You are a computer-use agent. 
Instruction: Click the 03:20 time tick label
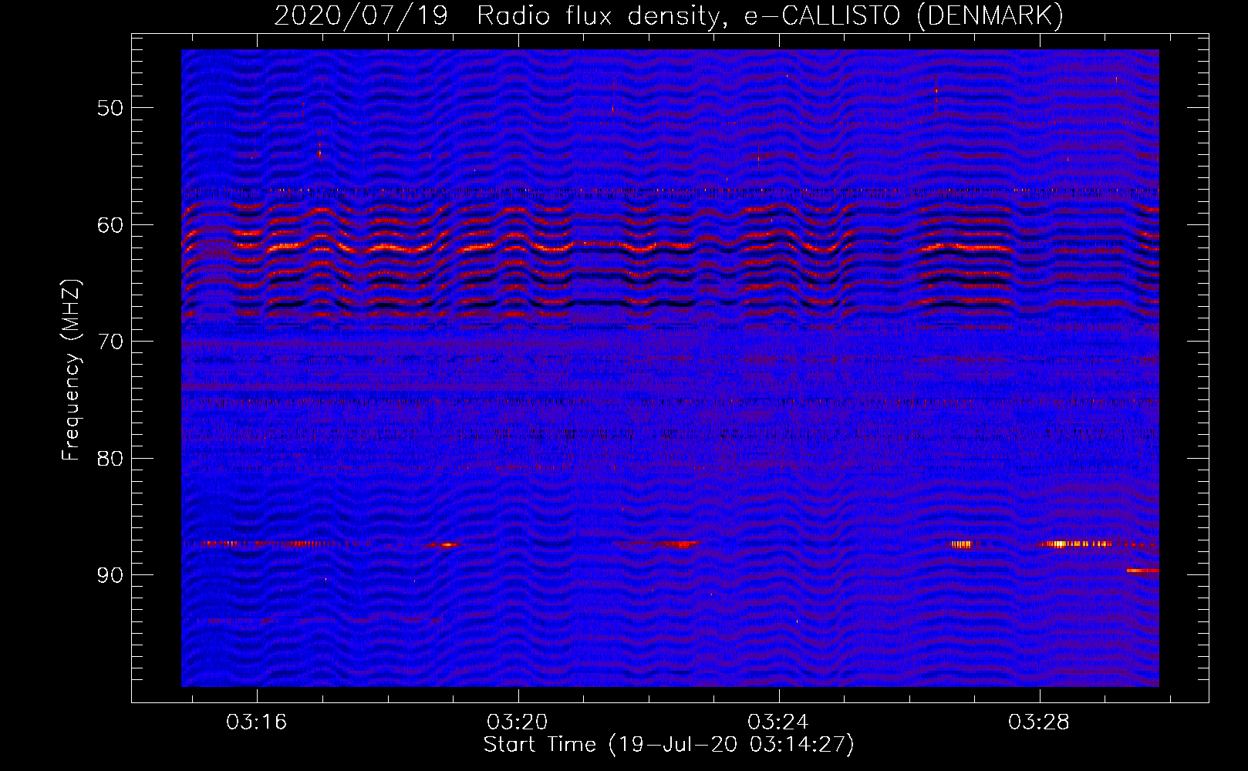517,722
